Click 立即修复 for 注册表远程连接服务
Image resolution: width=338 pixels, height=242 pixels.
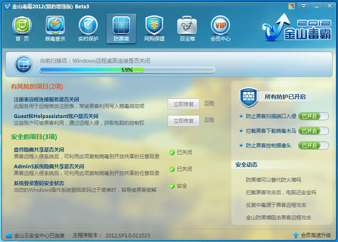click(184, 104)
